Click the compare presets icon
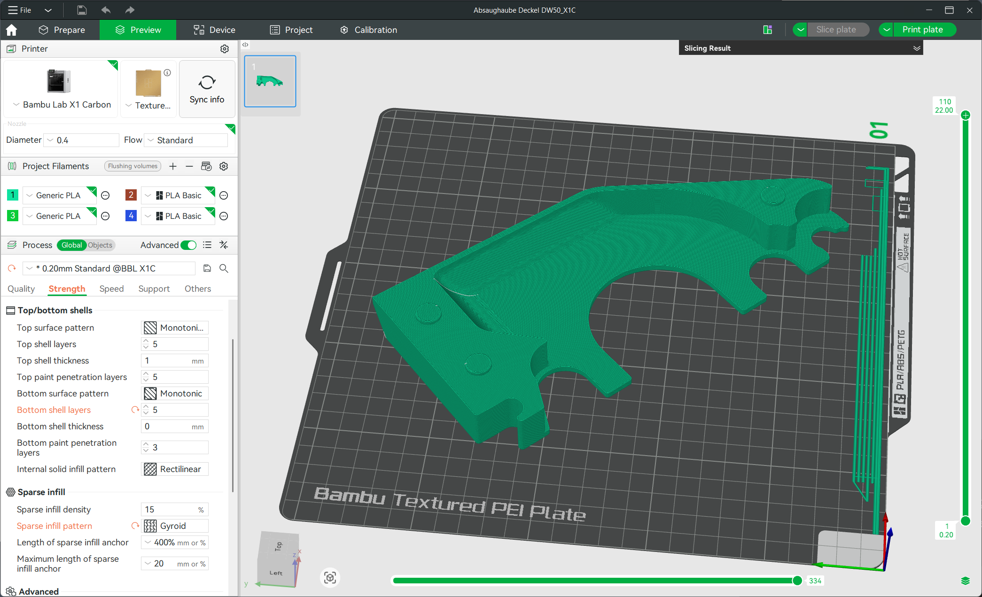The width and height of the screenshot is (982, 597). coord(224,245)
